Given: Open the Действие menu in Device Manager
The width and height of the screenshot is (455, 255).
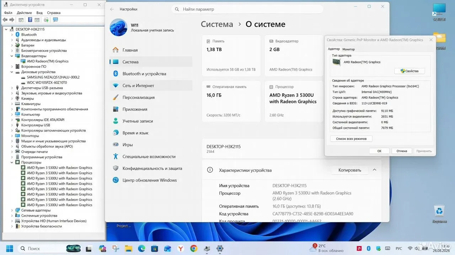Looking at the screenshot, I should coord(25,13).
